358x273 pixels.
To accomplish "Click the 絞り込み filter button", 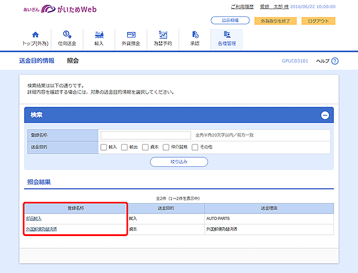I will (179, 162).
